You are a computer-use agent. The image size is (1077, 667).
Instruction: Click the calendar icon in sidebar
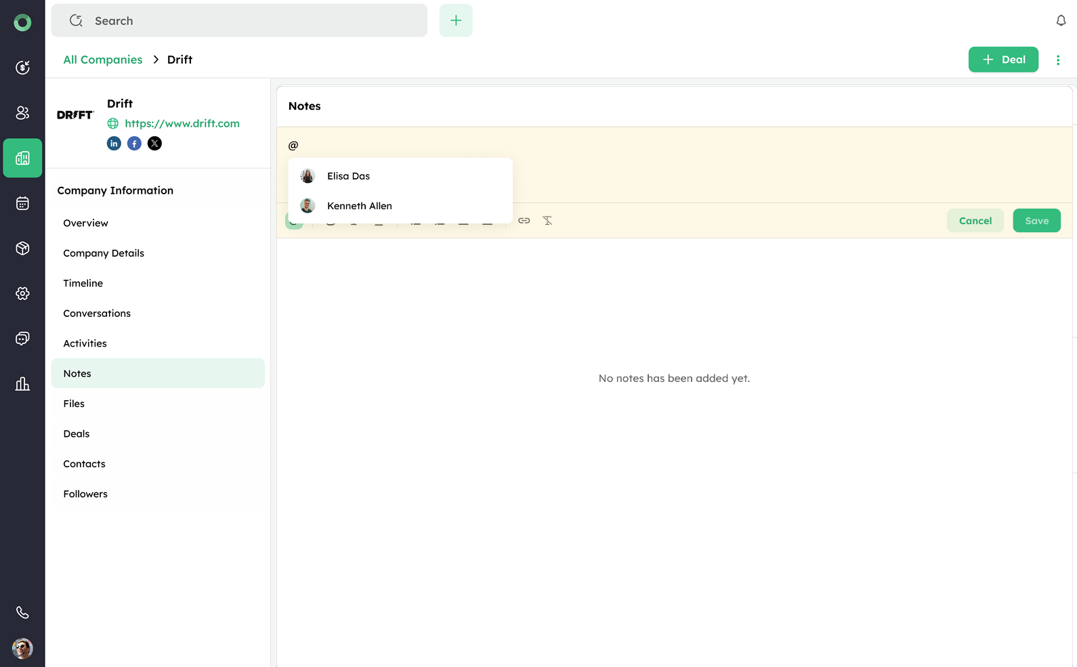[x=22, y=203]
